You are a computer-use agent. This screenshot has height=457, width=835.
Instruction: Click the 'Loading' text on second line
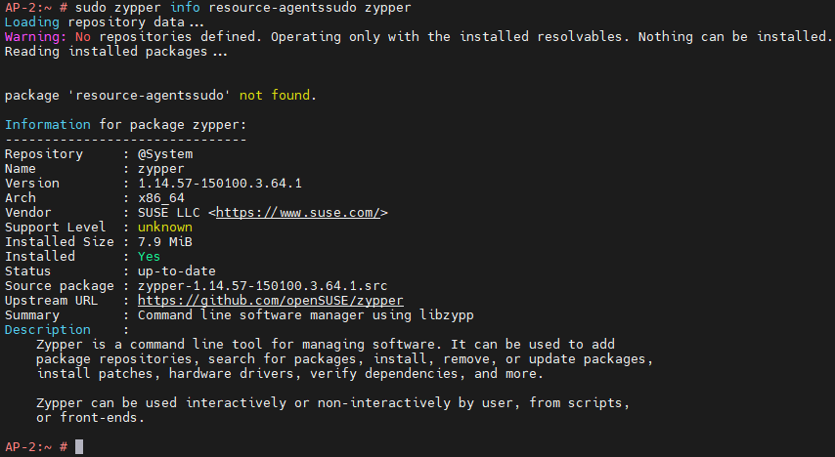pos(32,22)
